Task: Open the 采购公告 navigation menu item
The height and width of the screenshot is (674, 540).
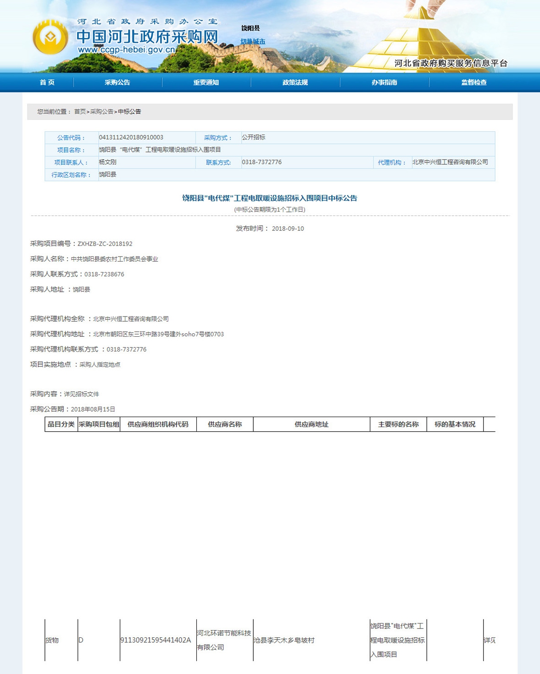Action: 117,83
